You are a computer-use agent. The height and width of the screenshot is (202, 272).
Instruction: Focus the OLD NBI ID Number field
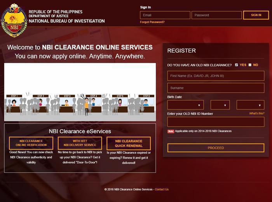216,122
